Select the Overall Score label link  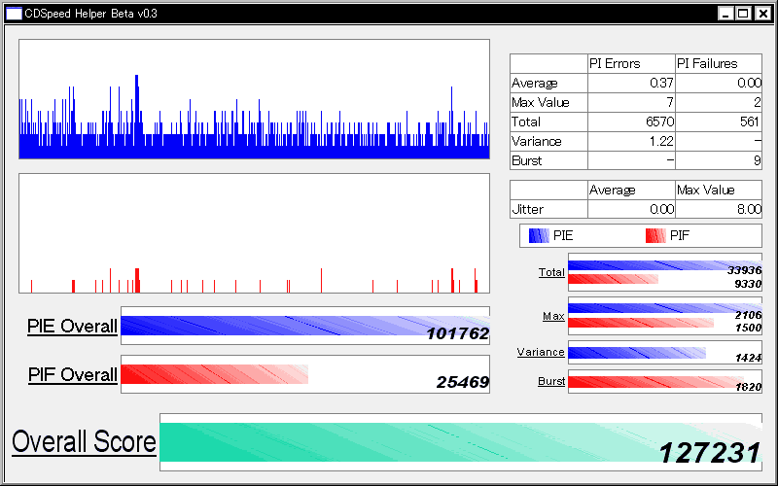84,443
